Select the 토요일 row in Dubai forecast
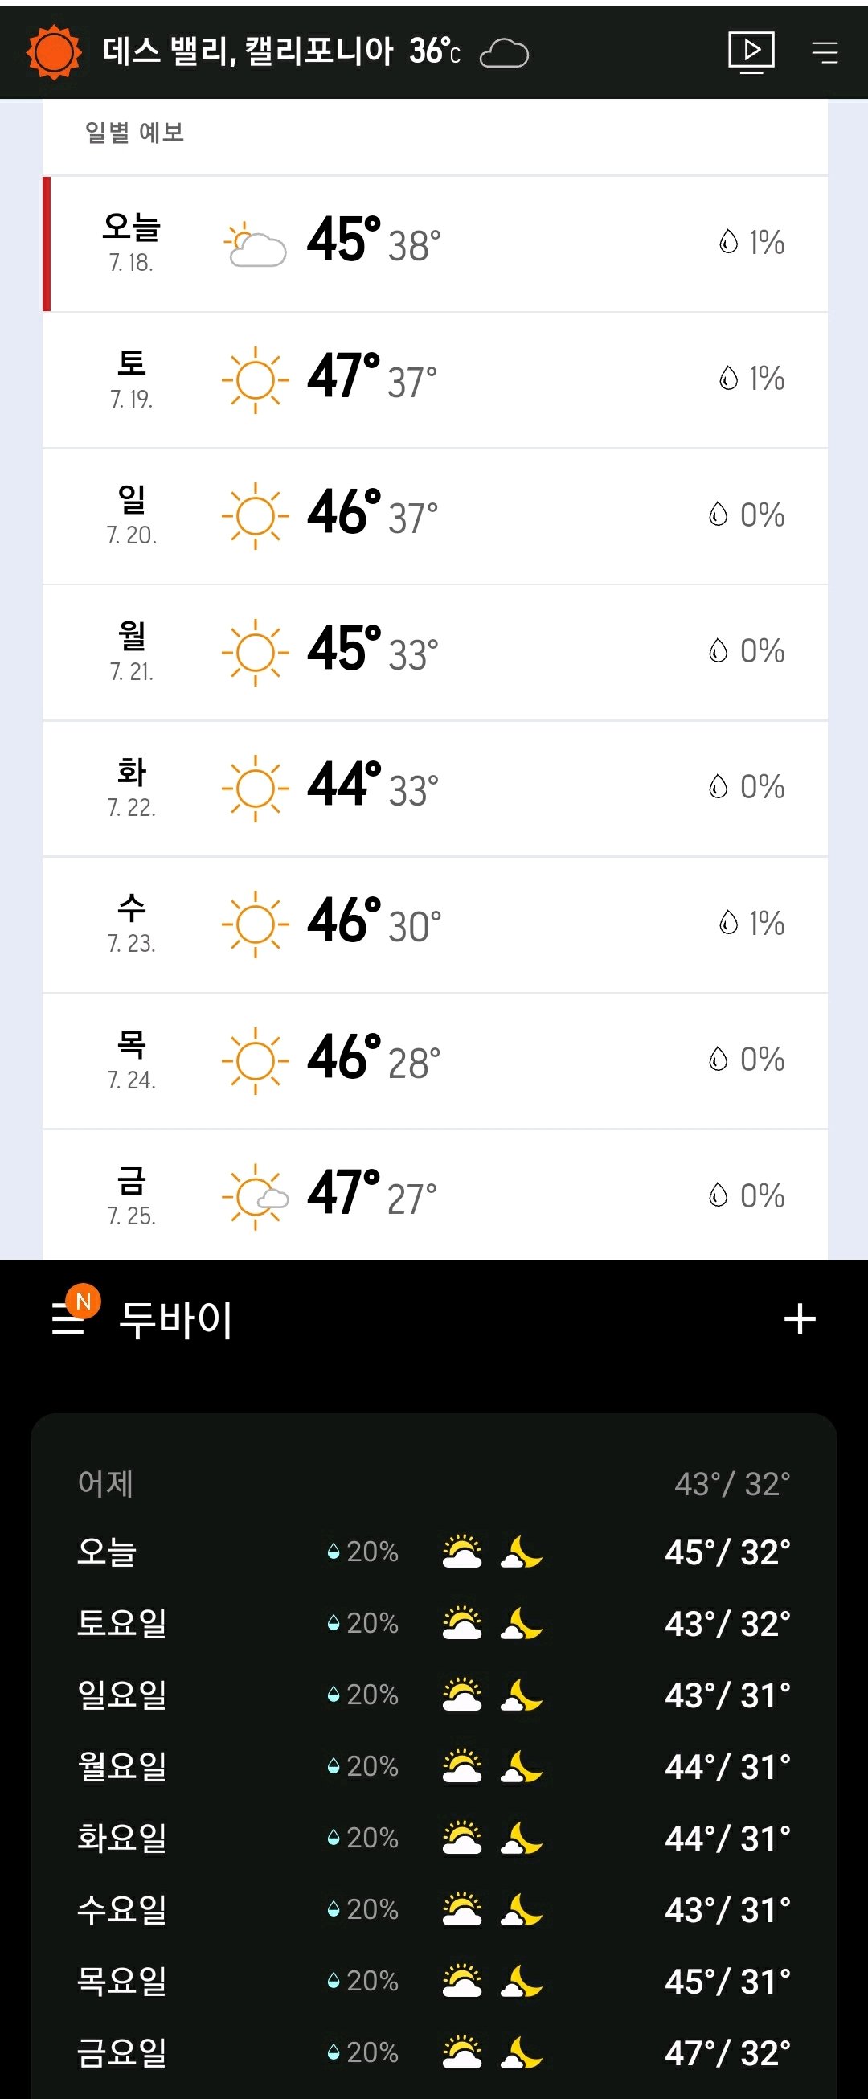This screenshot has width=868, height=2099. (434, 1623)
